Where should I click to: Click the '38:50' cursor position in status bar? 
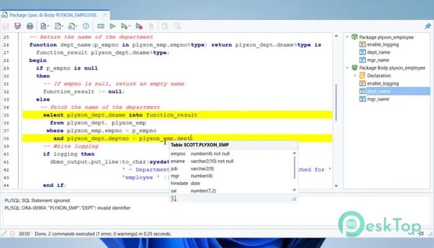(24, 234)
